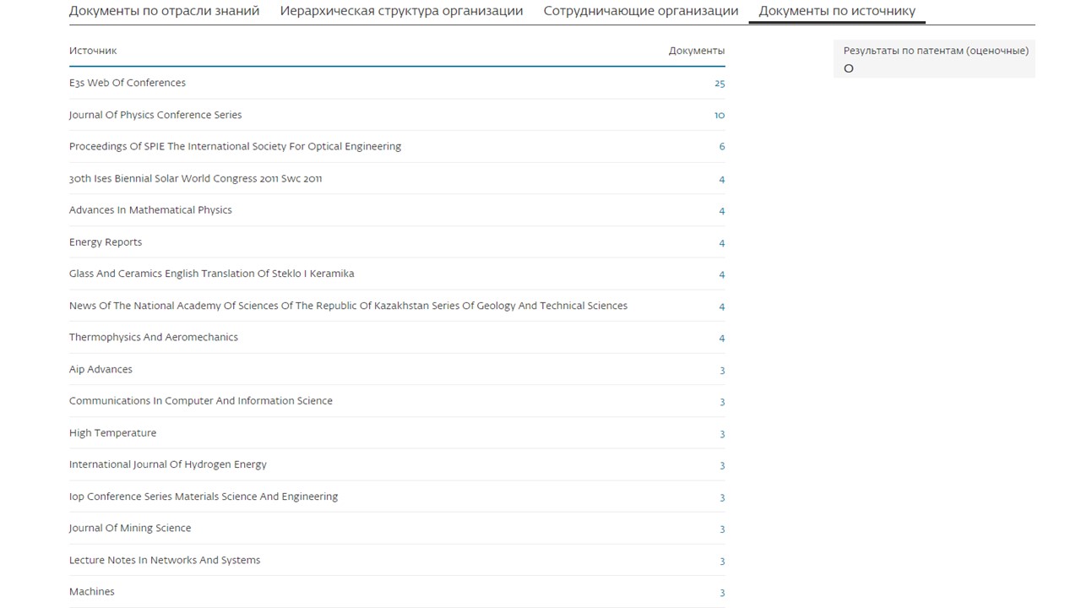Open the Machines document count
The width and height of the screenshot is (1081, 608).
pos(721,593)
